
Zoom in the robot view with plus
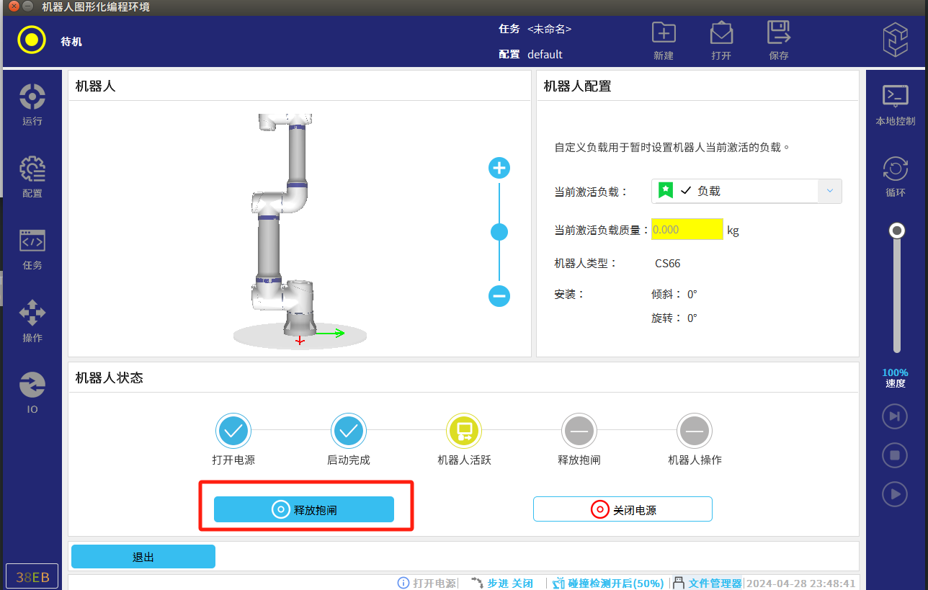click(499, 169)
